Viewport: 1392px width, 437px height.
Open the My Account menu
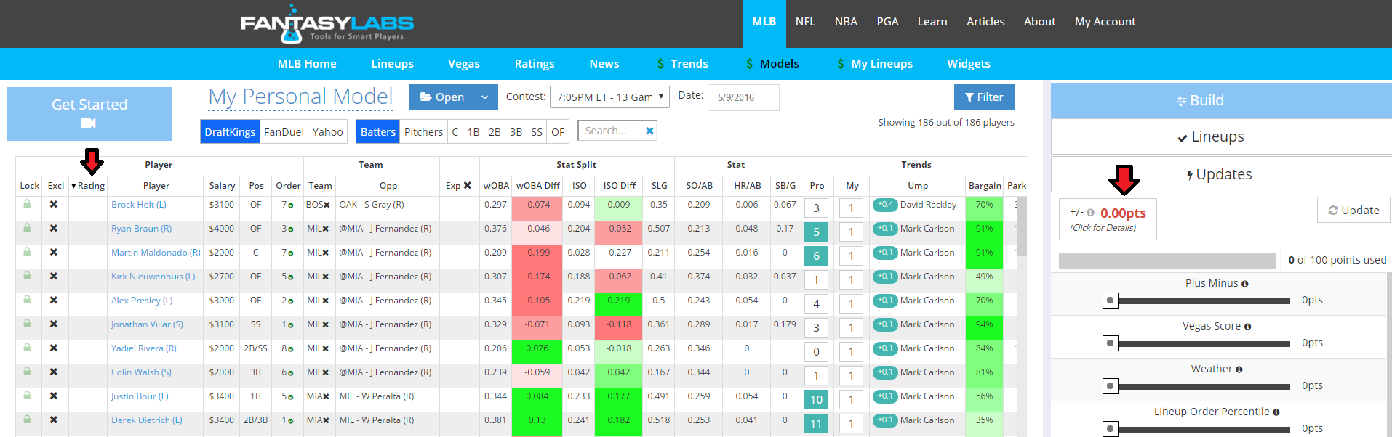(1105, 22)
